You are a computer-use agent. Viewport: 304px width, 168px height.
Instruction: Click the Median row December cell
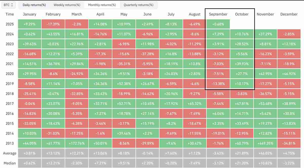[x=289, y=163]
